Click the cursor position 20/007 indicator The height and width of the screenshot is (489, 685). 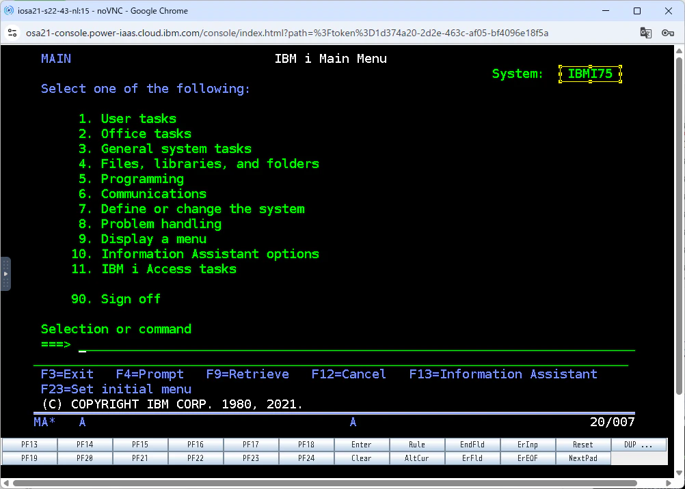(x=612, y=422)
